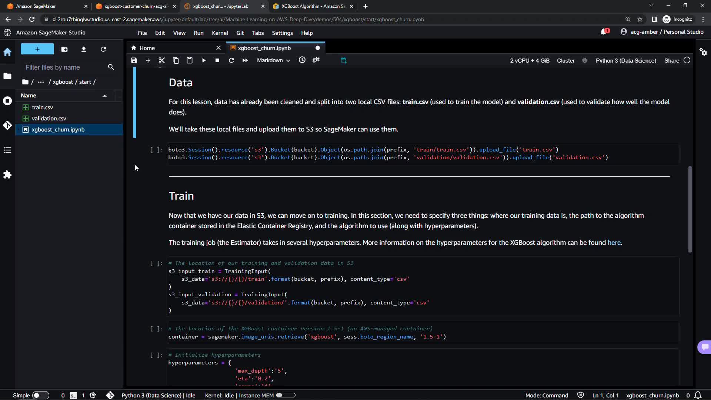Run the selected cell with the play icon

point(204,60)
